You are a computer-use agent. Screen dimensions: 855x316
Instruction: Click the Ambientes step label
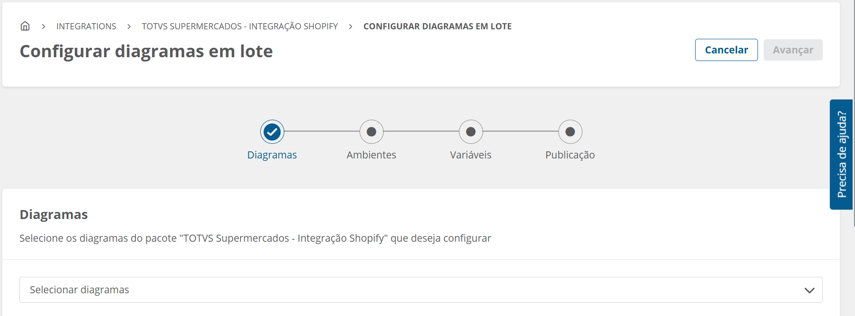point(371,155)
